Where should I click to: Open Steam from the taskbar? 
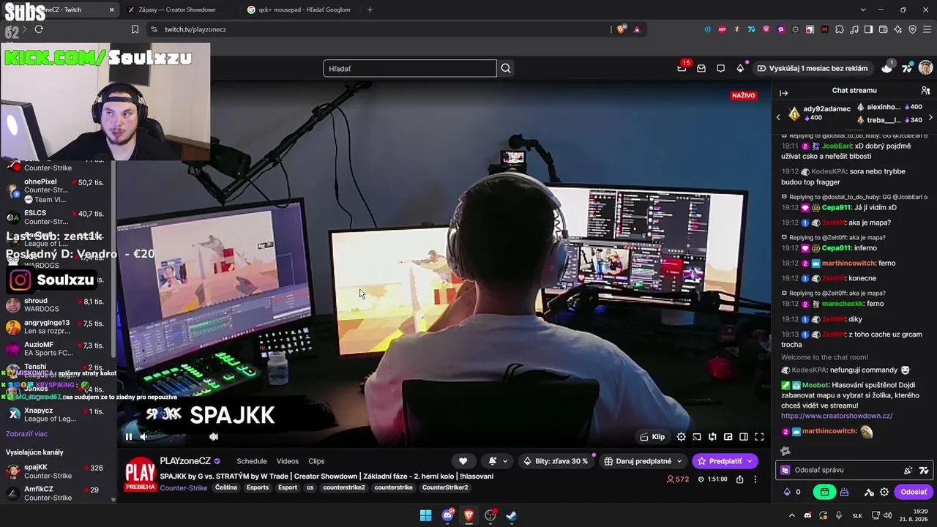(512, 515)
